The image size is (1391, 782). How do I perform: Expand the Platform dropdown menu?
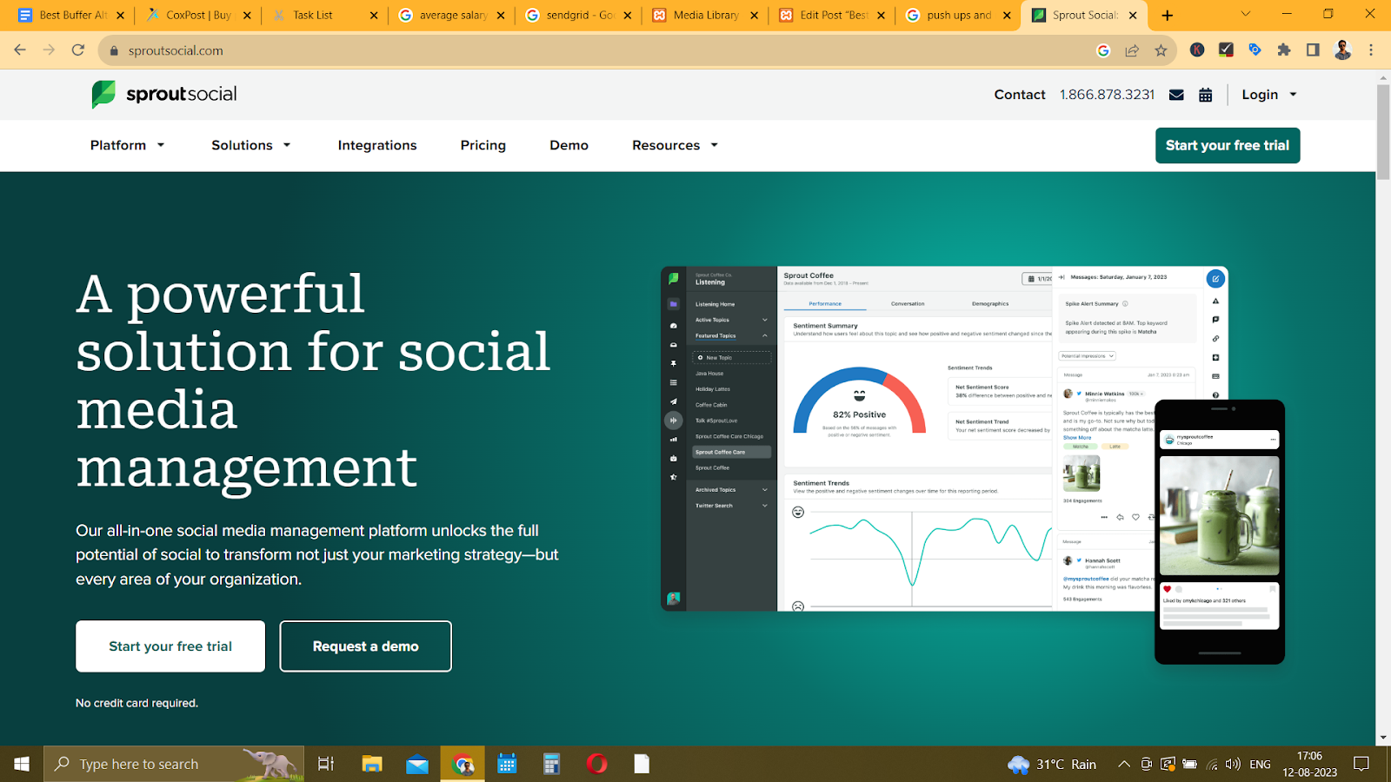[128, 145]
